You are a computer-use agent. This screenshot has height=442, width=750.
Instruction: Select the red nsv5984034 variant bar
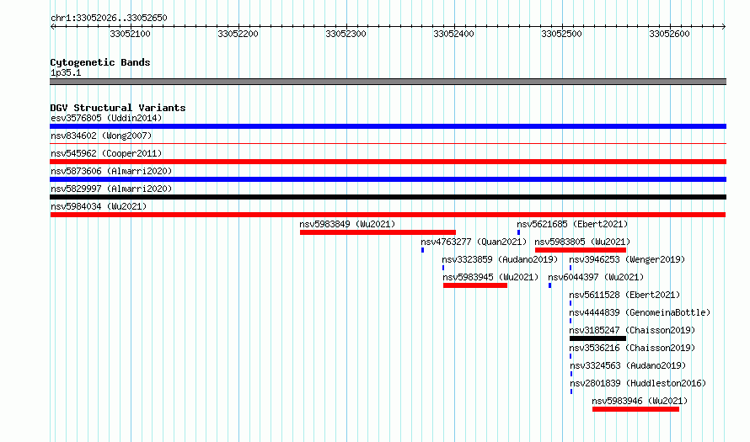pos(388,215)
